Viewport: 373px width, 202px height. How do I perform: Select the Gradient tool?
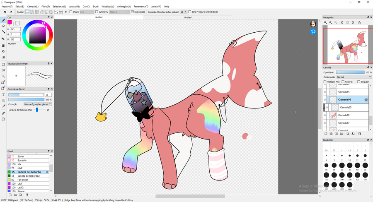(3, 57)
